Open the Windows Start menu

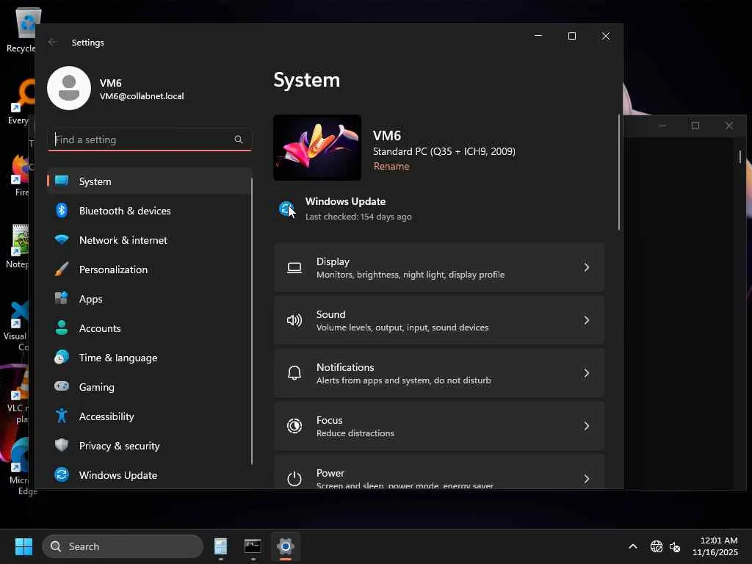pos(24,546)
